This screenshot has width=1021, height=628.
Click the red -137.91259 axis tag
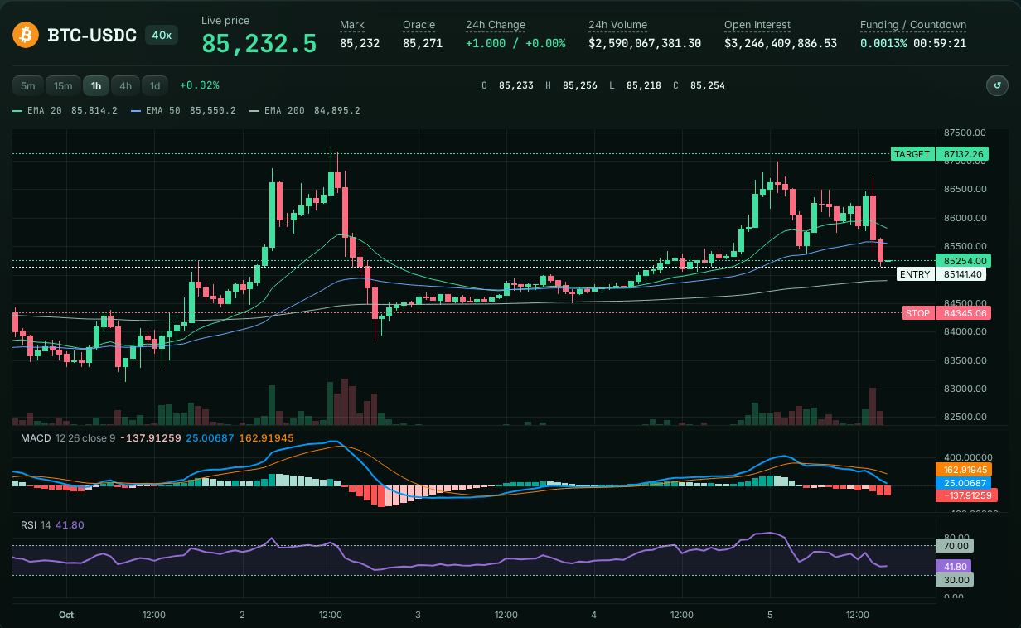point(966,495)
